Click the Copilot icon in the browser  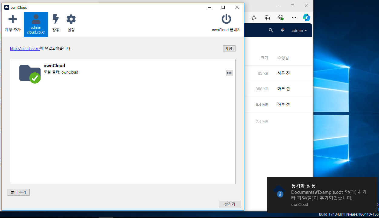coord(307,18)
